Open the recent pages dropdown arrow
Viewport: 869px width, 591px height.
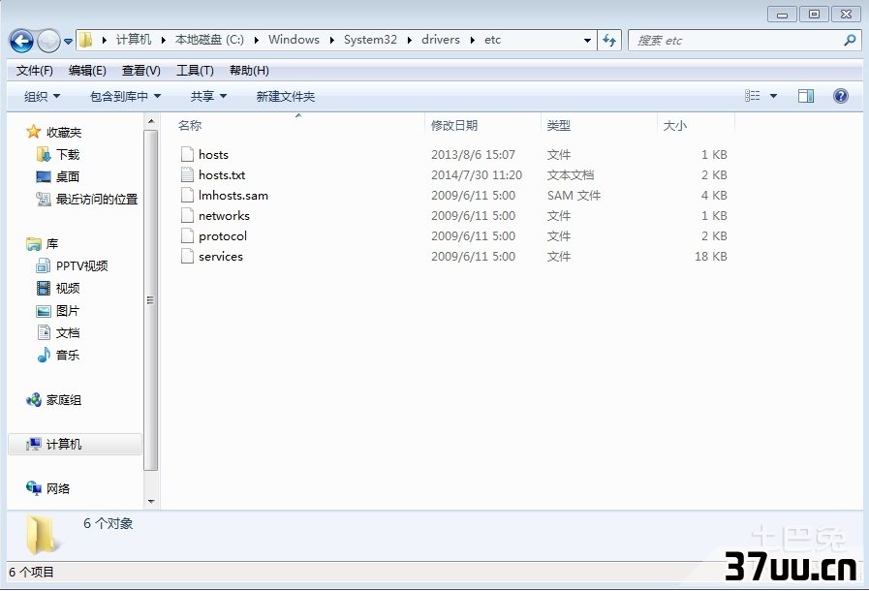[x=68, y=41]
